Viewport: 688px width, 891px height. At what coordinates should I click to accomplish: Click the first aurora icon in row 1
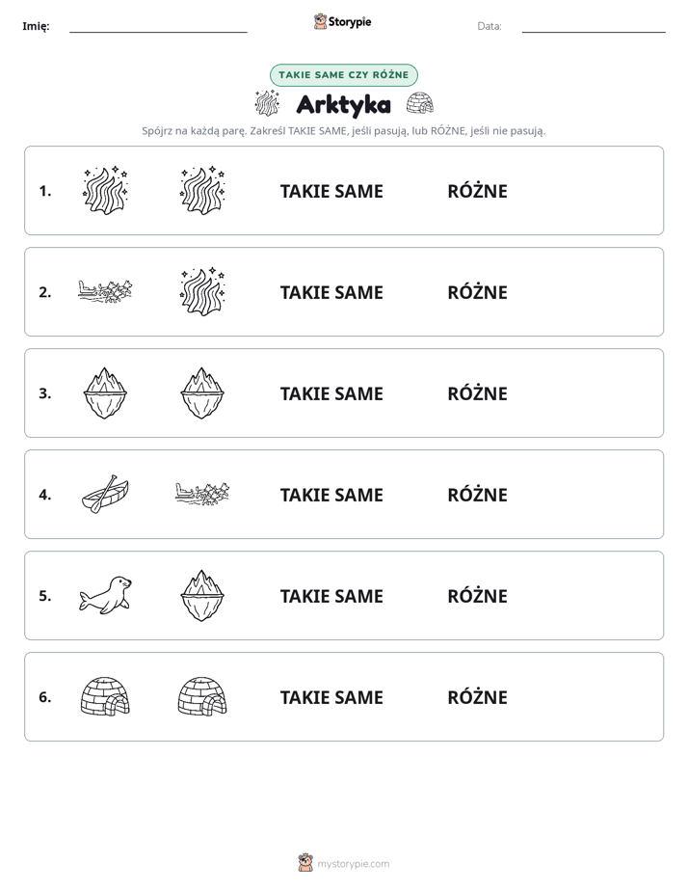pyautogui.click(x=105, y=190)
